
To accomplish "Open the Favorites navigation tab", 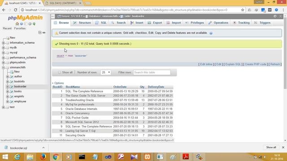I will [20, 29].
